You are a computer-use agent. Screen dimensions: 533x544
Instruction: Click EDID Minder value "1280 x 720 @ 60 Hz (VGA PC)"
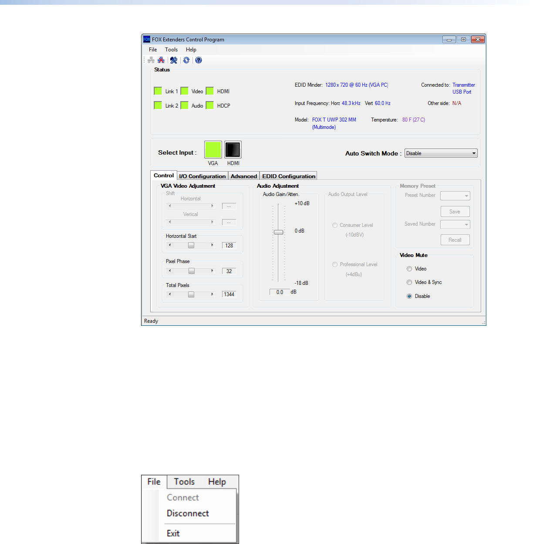[x=357, y=85]
